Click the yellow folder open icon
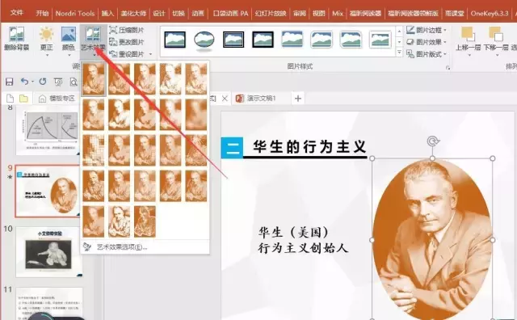This screenshot has height=320, width=517. [x=23, y=99]
